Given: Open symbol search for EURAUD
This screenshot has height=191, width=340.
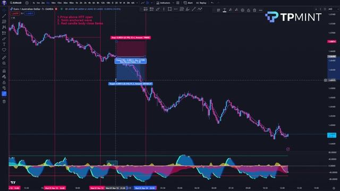Looking at the screenshot, I should 16,3.
